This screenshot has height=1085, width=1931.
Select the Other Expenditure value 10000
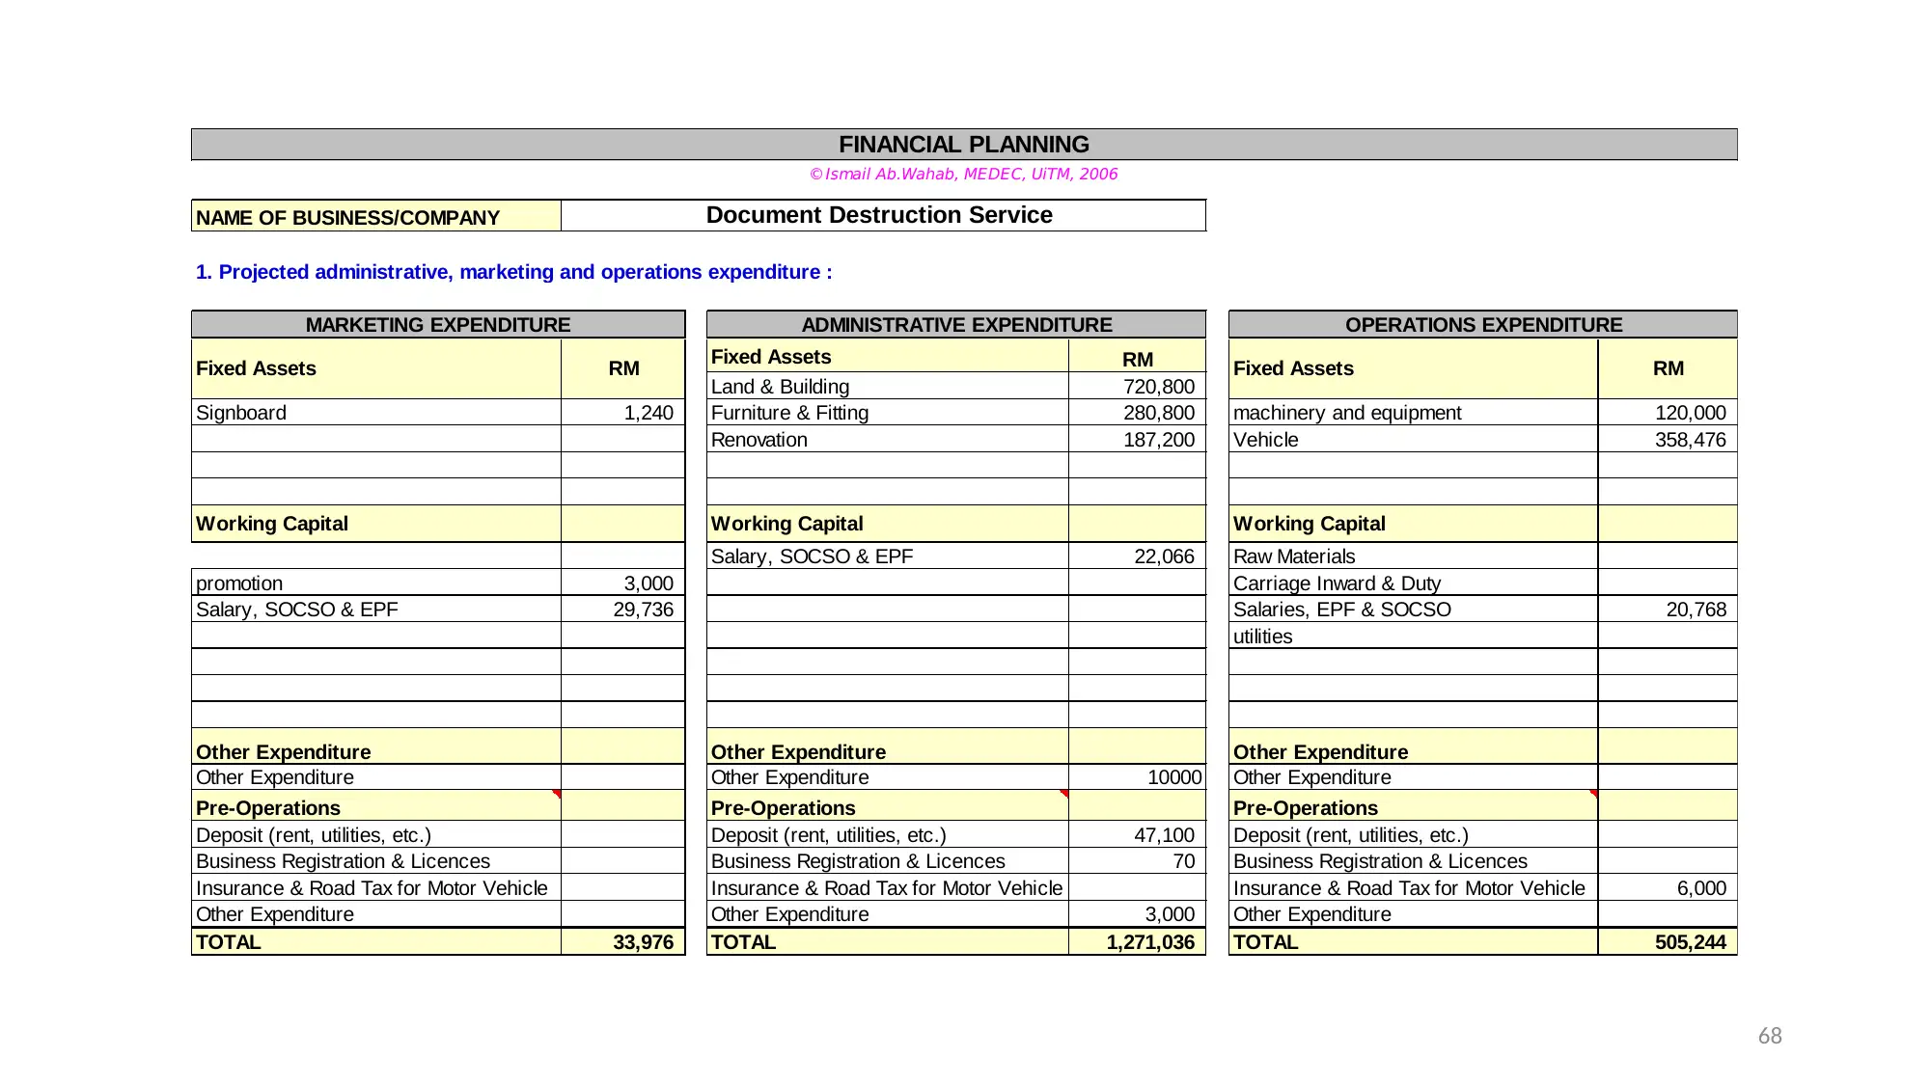1174,777
